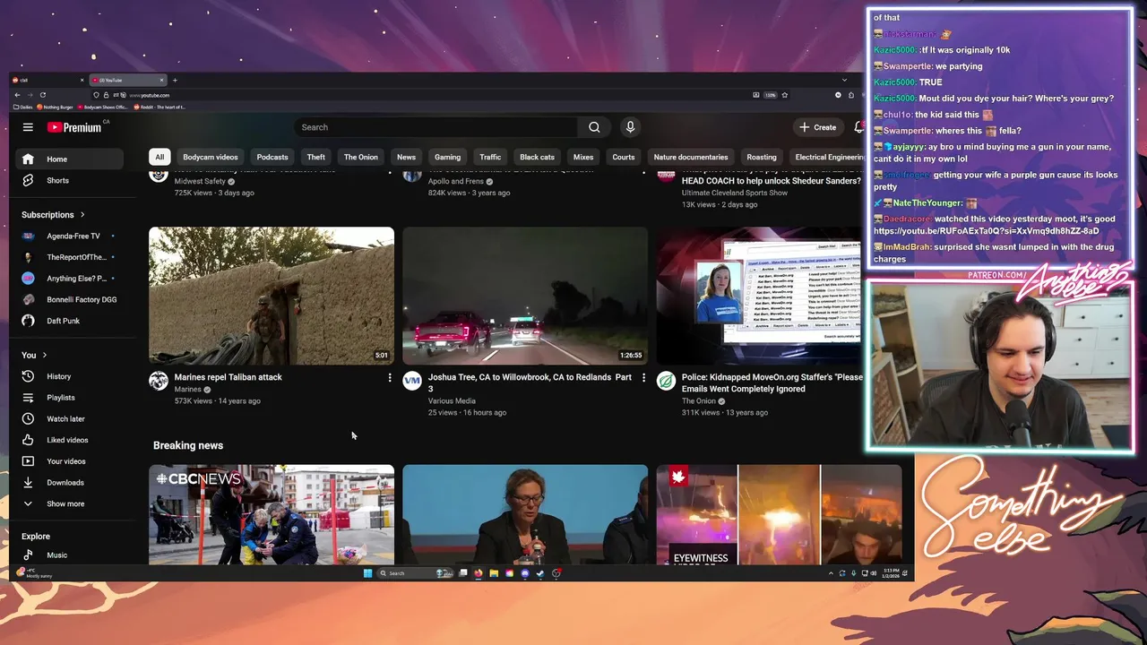The image size is (1147, 645).
Task: Open Downloads in sidebar
Action: [x=70, y=482]
